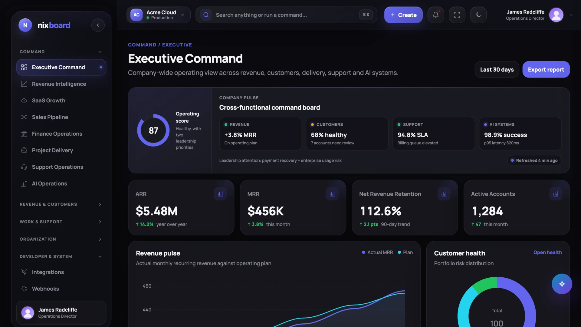581x327 pixels.
Task: Open the Last 30 days date range selector
Action: click(x=497, y=70)
